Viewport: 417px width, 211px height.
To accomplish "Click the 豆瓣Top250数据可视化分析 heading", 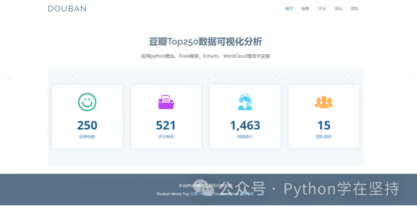I will [x=205, y=42].
